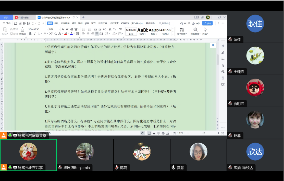284x181 pixels.
Task: Set center paragraph alignment
Action: [88, 34]
